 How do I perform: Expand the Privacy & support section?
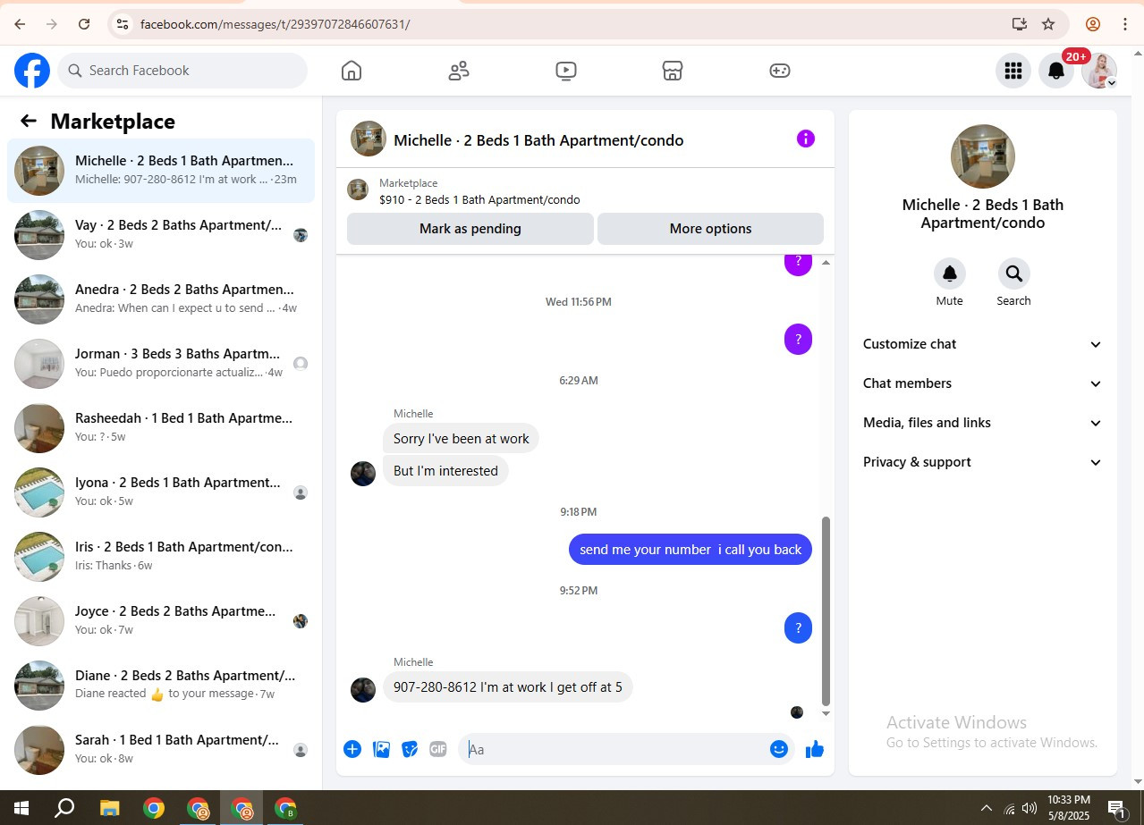[x=982, y=462]
